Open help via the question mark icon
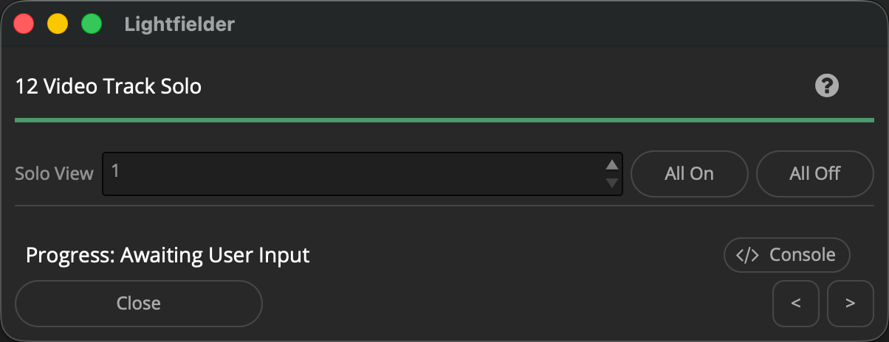 pyautogui.click(x=827, y=86)
